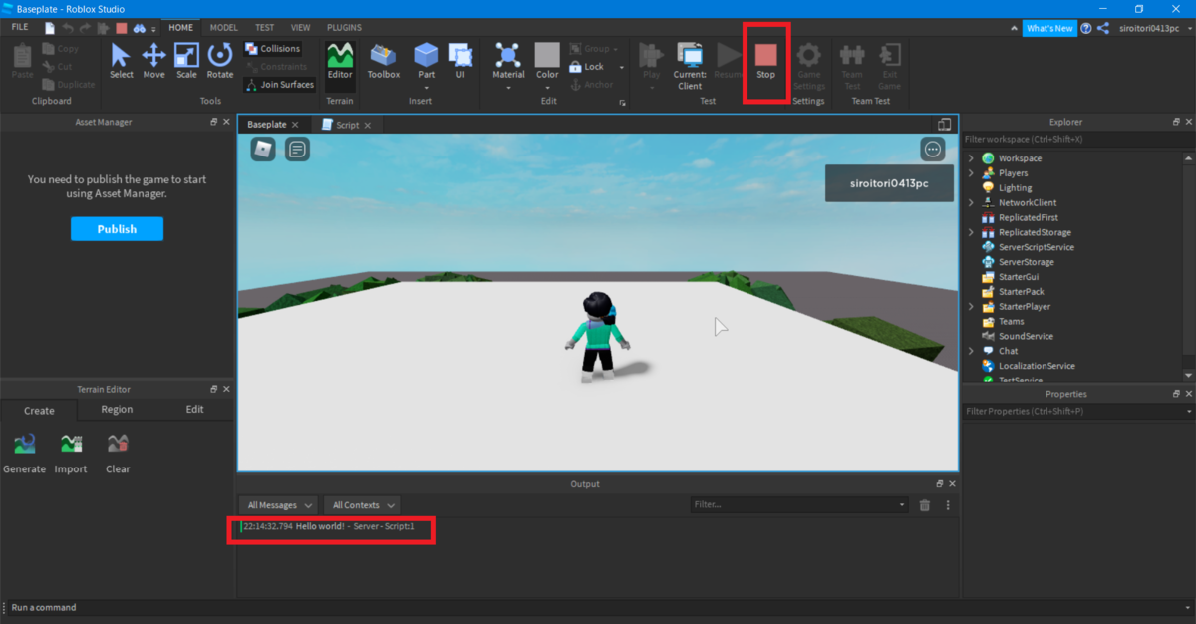Click the Generate terrain tool

click(x=25, y=453)
